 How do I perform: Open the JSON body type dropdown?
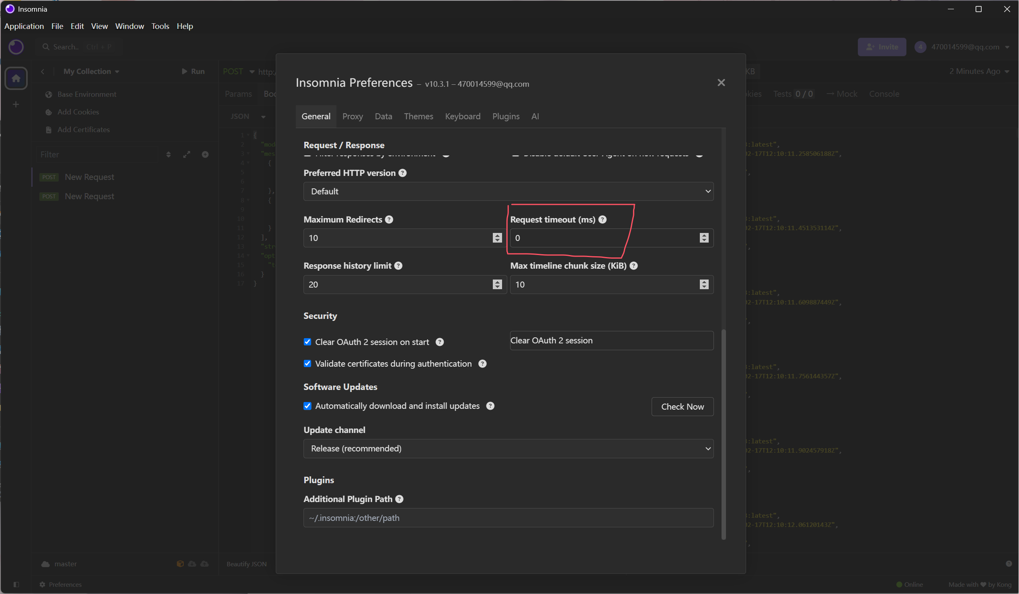tap(248, 116)
